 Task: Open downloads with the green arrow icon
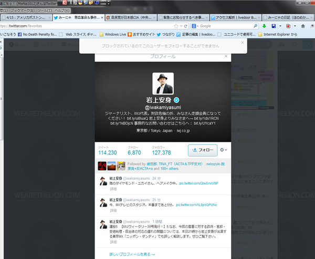[264, 26]
